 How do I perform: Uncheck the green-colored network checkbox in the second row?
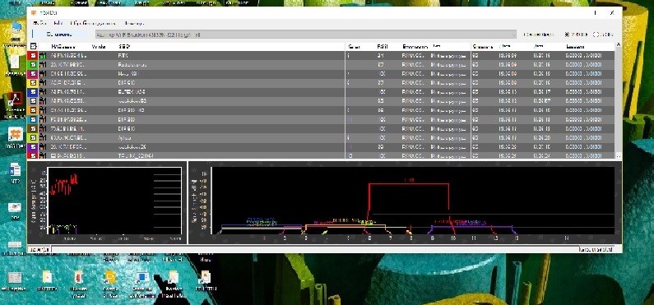[33, 65]
